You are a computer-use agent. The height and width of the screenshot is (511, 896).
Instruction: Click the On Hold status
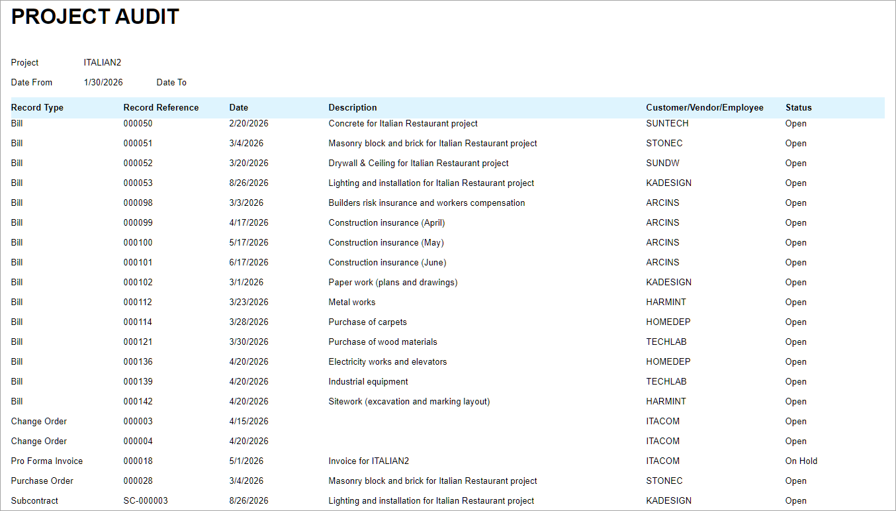[x=801, y=461]
